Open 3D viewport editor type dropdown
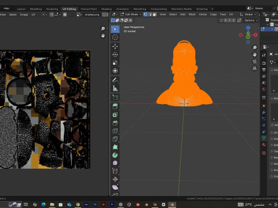Viewport: 278px width, 208px height. click(115, 14)
